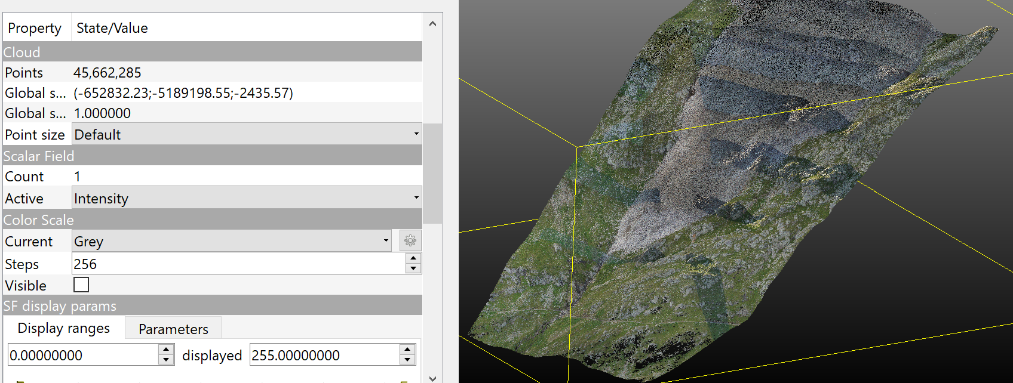Toggle the color scale Visible checkbox
The height and width of the screenshot is (383, 1013).
(81, 285)
